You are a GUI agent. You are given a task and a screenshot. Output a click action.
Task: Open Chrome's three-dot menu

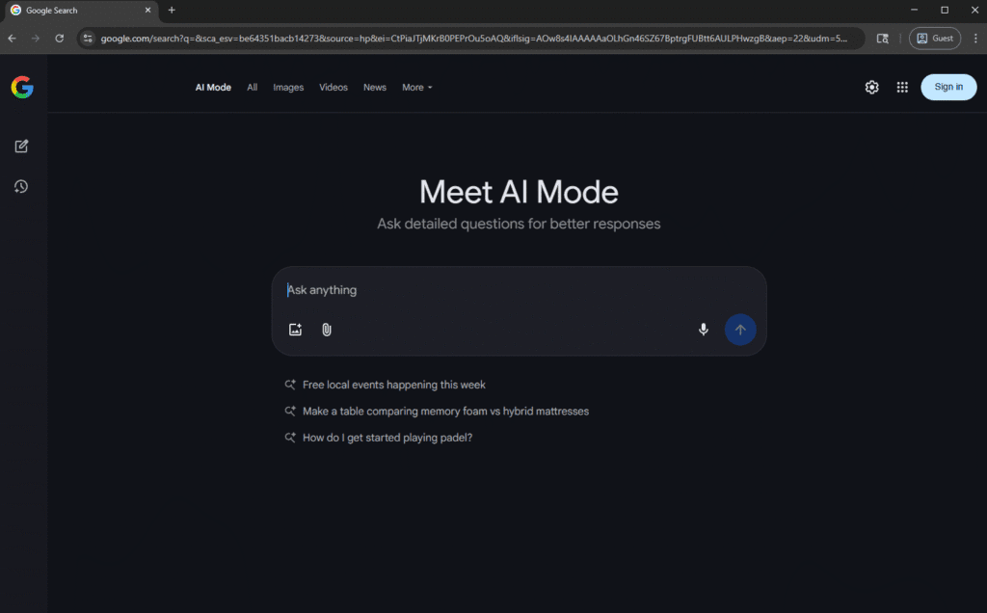(975, 39)
